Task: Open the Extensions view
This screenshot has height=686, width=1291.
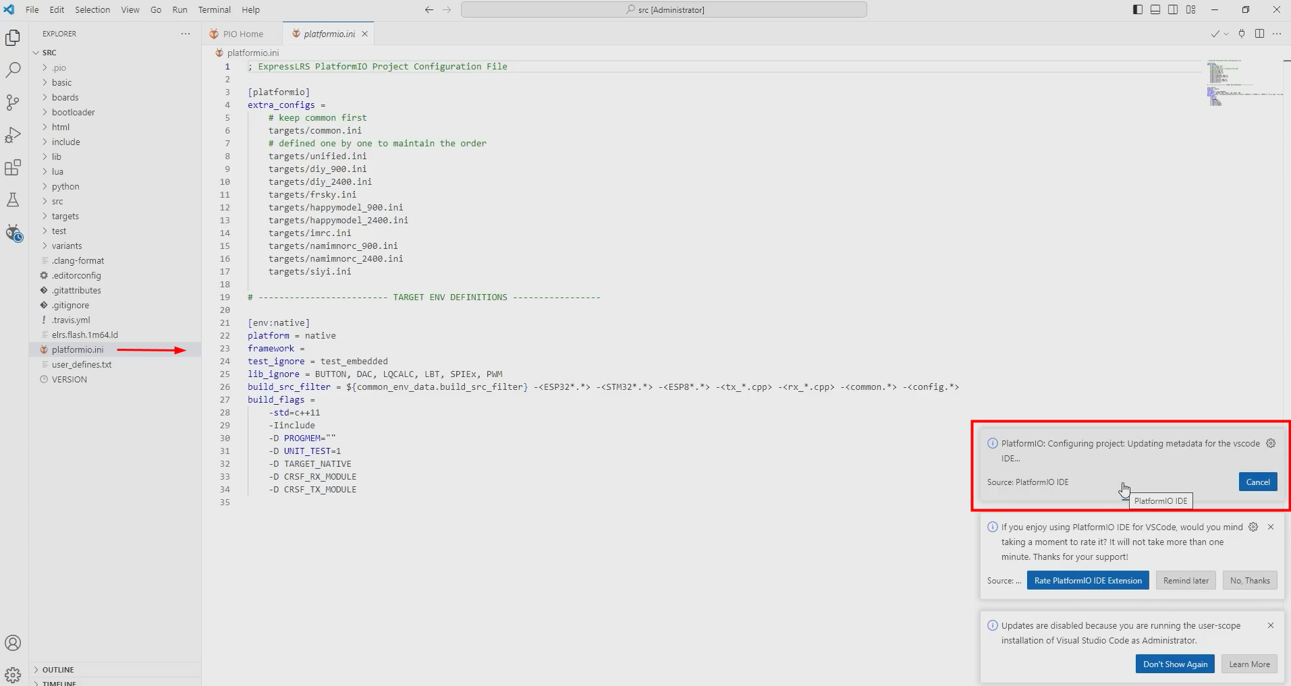Action: click(x=13, y=167)
